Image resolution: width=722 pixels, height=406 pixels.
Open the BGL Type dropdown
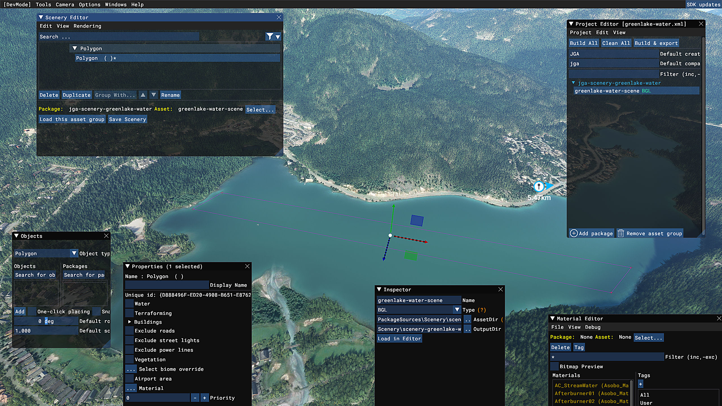(457, 310)
